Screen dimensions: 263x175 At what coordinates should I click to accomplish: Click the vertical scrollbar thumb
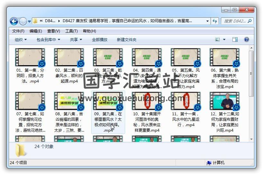251,74
